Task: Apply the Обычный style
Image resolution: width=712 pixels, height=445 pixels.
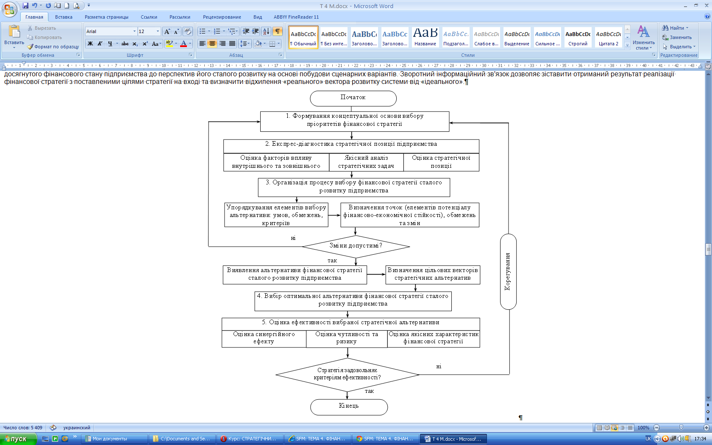Action: 303,37
